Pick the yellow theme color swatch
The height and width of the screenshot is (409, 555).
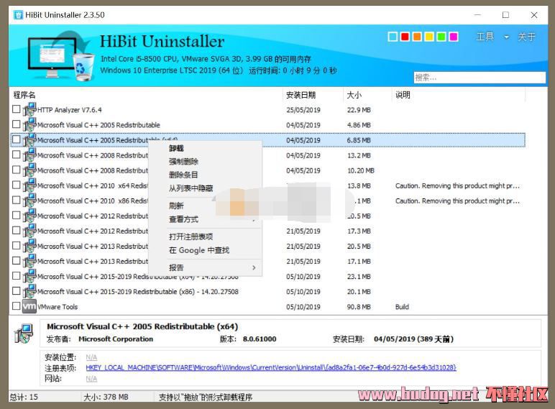429,37
